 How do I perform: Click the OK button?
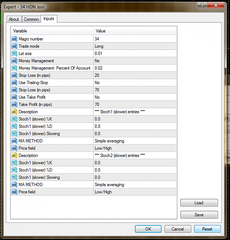148,229
